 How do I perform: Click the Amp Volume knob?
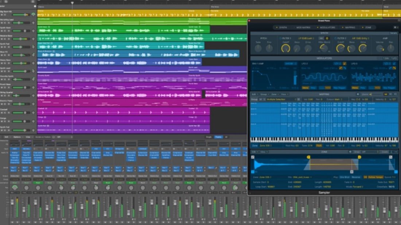point(379,48)
